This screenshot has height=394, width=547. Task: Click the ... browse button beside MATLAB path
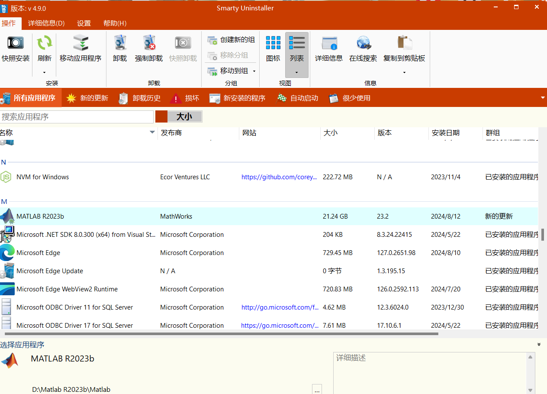click(317, 389)
